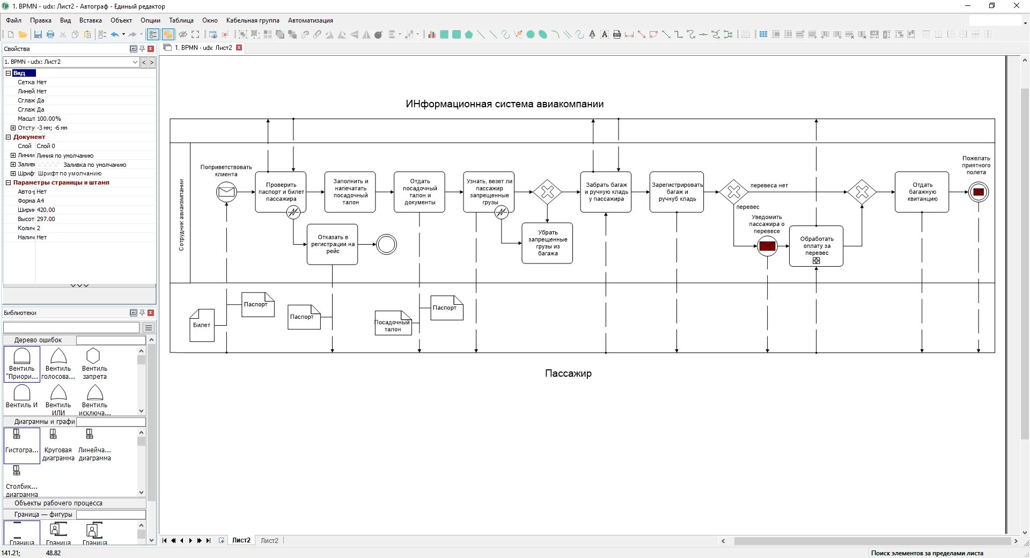
Task: Expand the 'Заливі' property row
Action: click(13, 164)
